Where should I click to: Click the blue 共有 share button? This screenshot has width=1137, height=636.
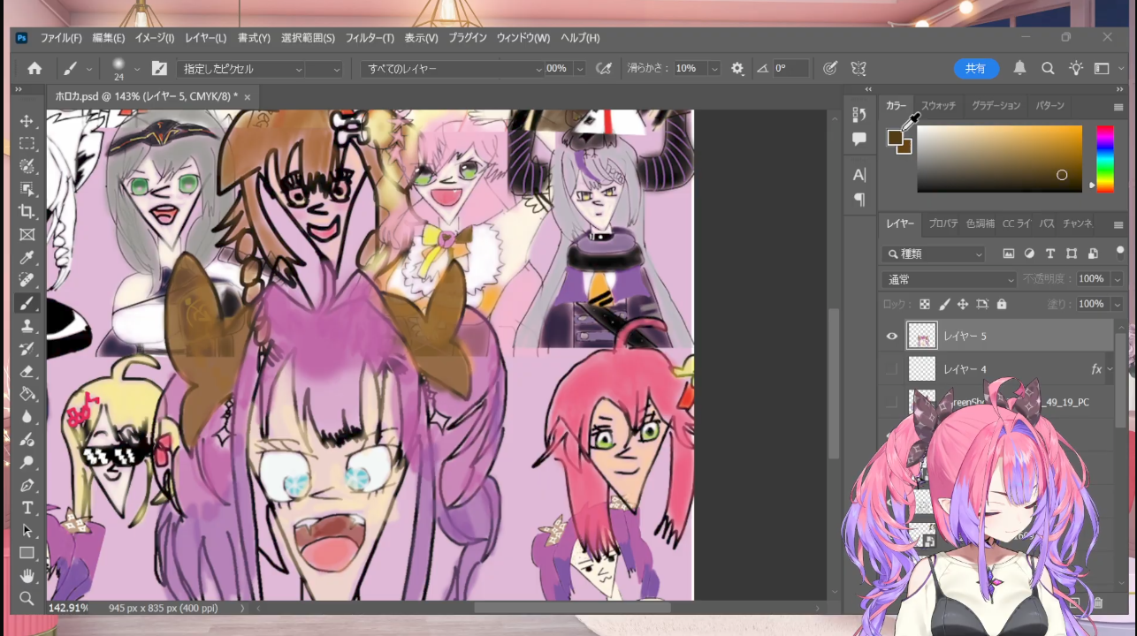[975, 68]
